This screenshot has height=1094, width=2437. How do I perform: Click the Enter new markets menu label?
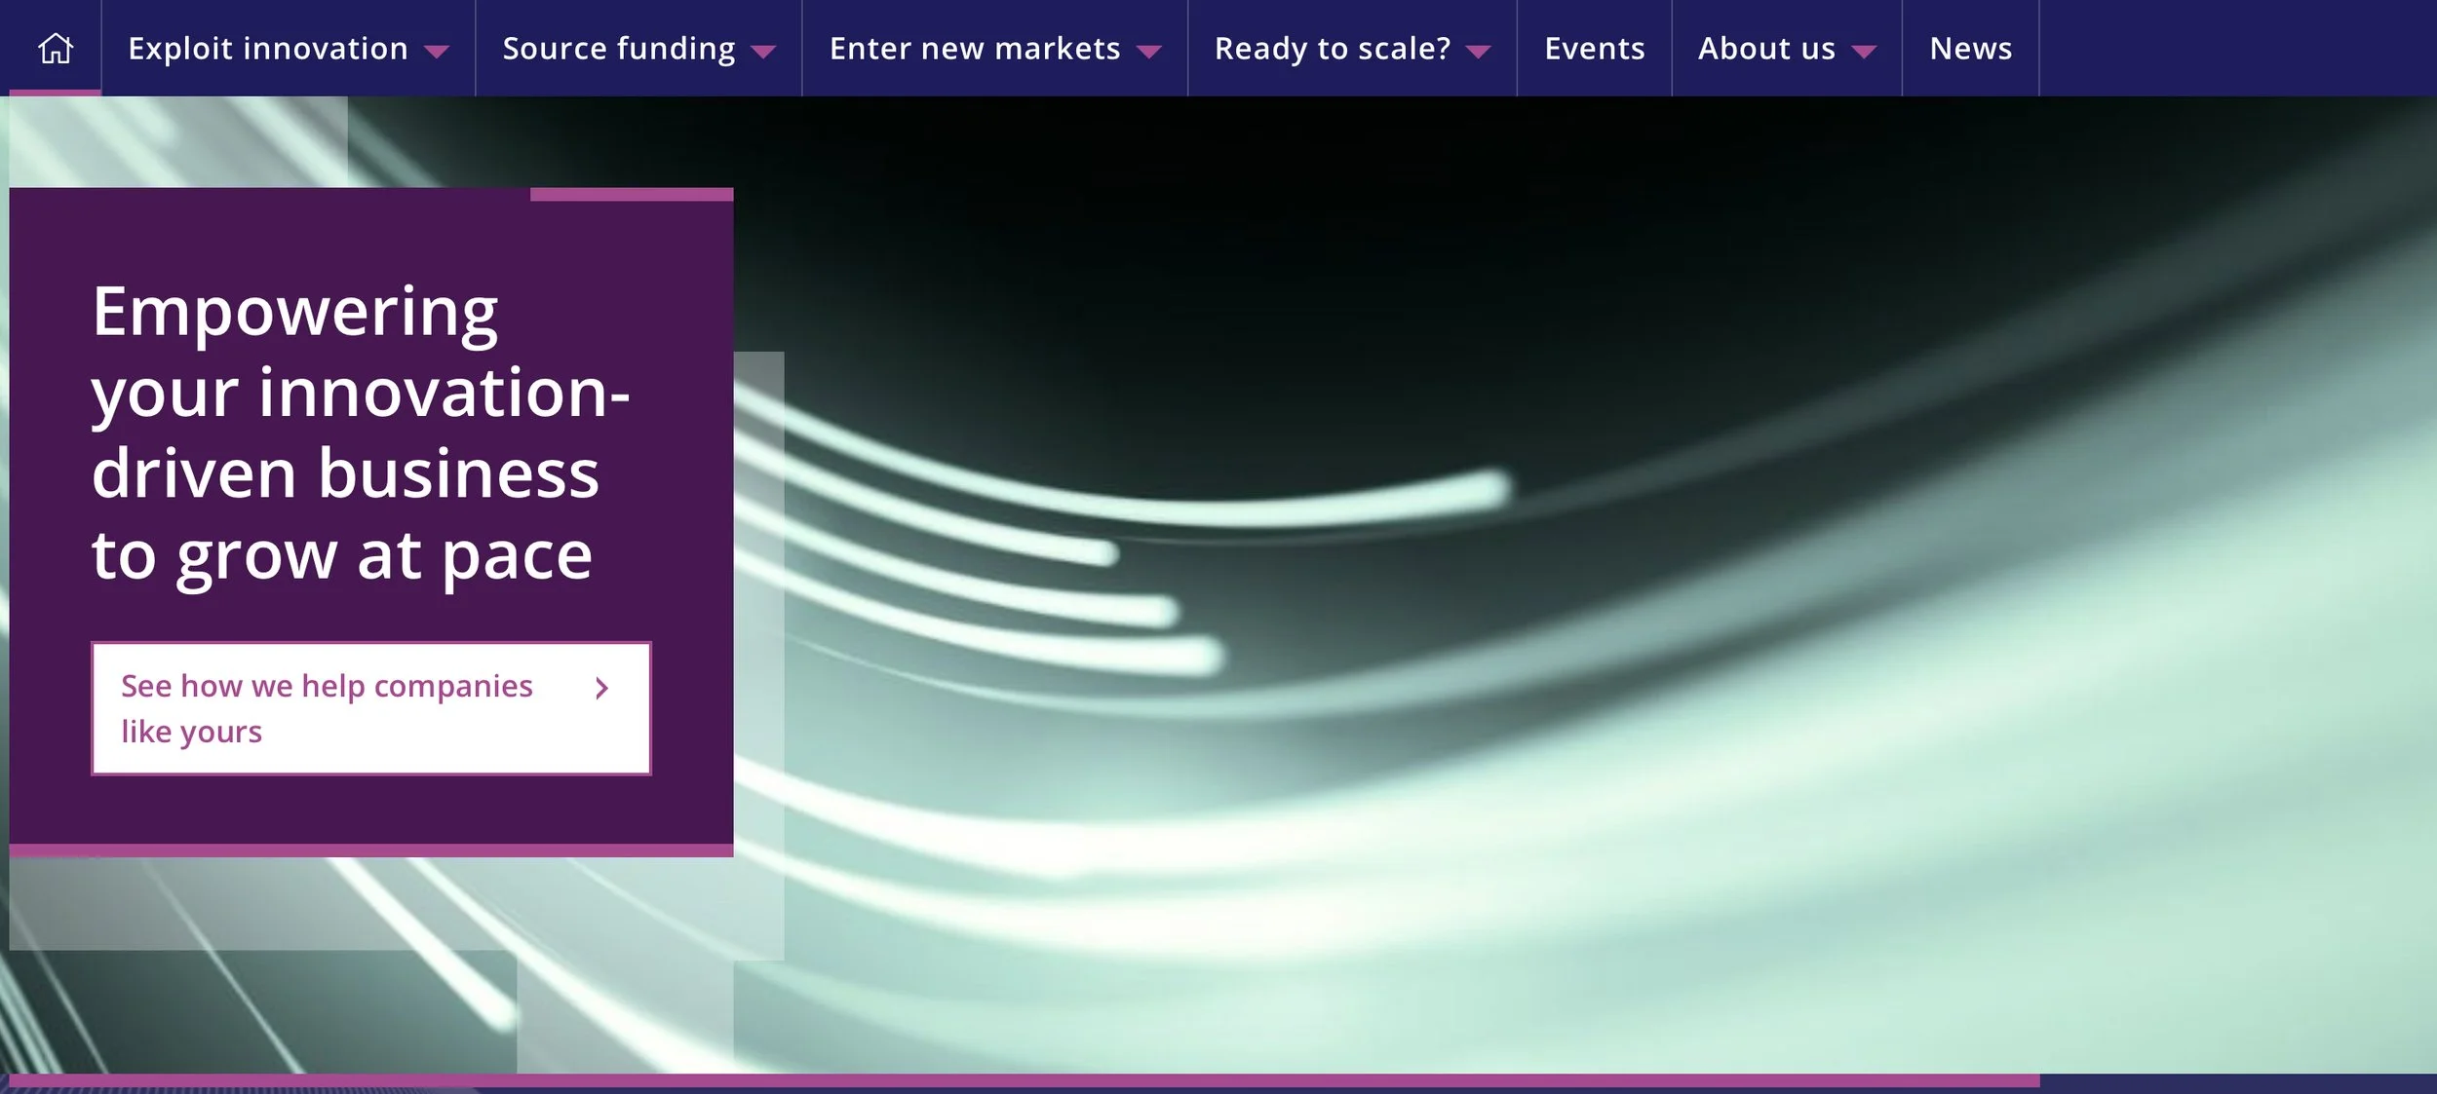coord(975,49)
